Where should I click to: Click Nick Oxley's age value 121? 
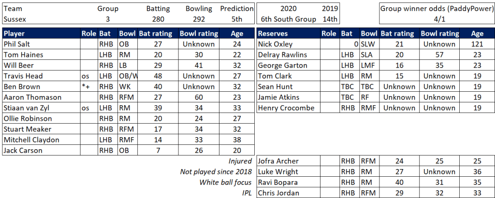(x=477, y=44)
